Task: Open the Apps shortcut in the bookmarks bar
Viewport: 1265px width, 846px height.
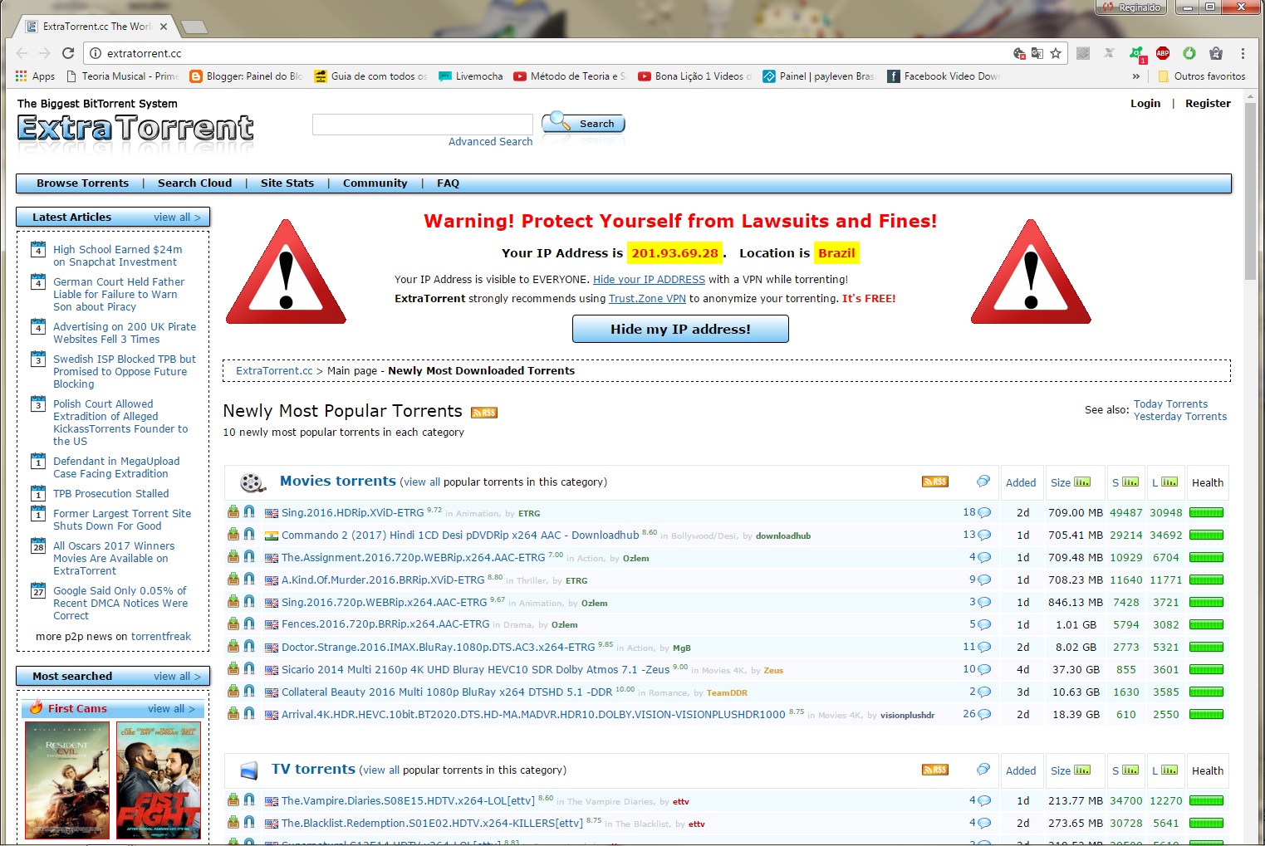Action: [35, 76]
